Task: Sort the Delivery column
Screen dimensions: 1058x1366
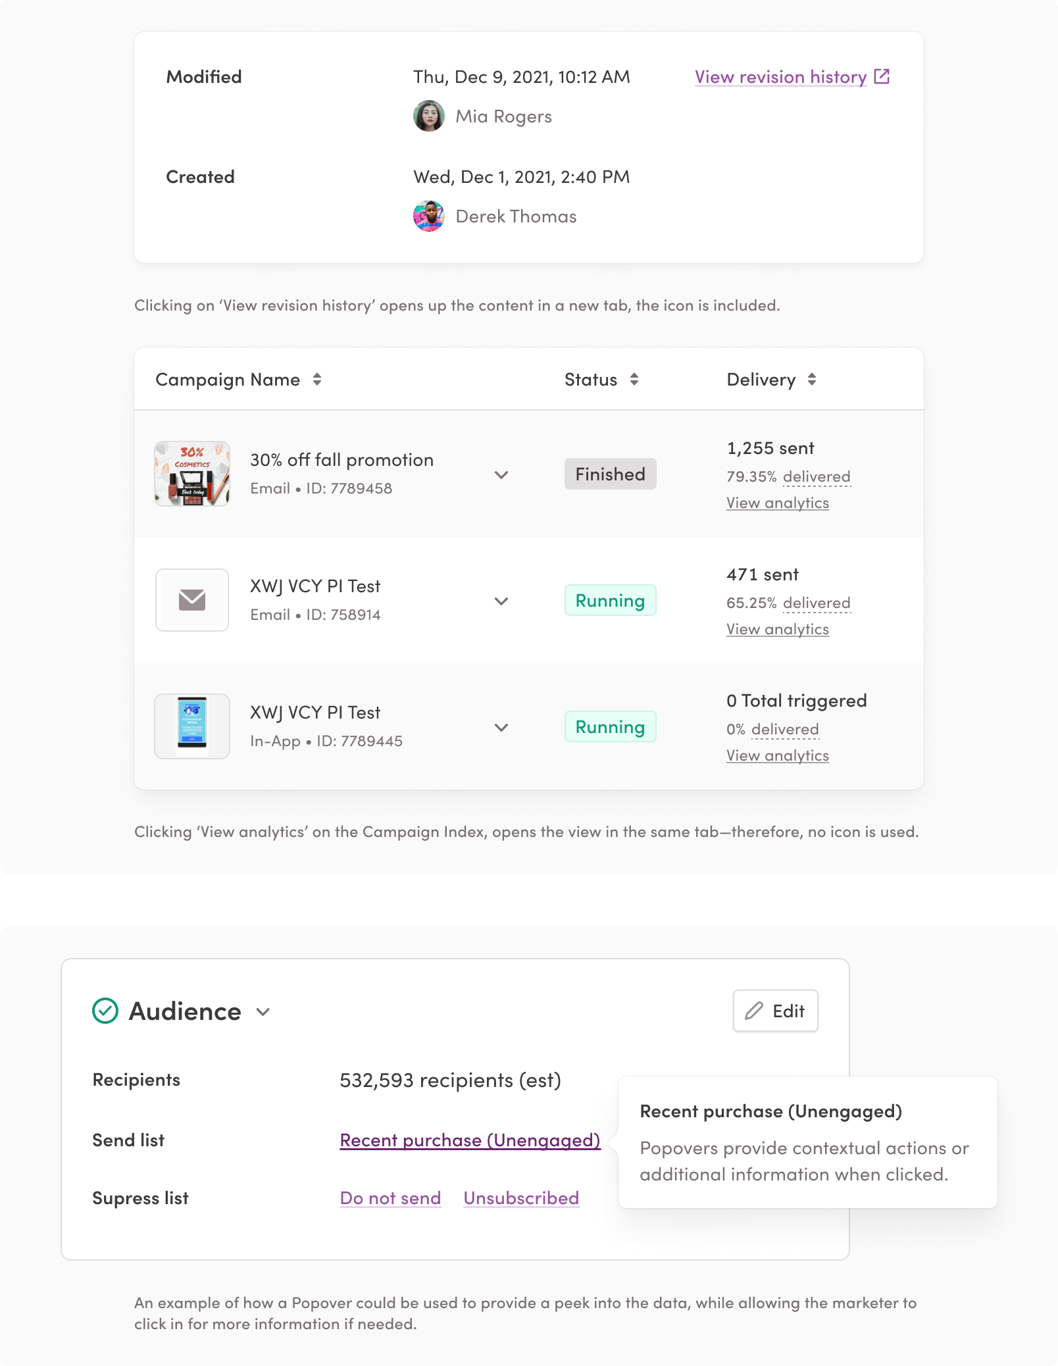Action: tap(812, 380)
